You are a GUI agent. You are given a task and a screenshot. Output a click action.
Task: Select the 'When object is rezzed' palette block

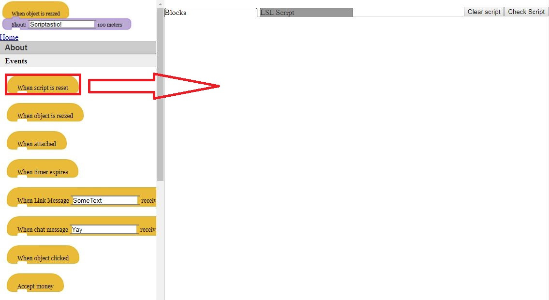45,112
